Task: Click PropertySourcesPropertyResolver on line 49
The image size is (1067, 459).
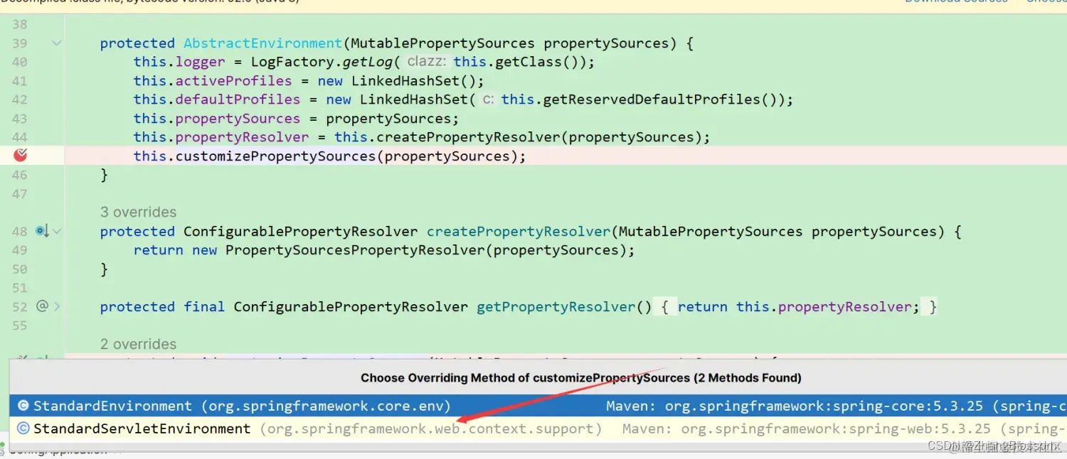Action: [x=355, y=250]
